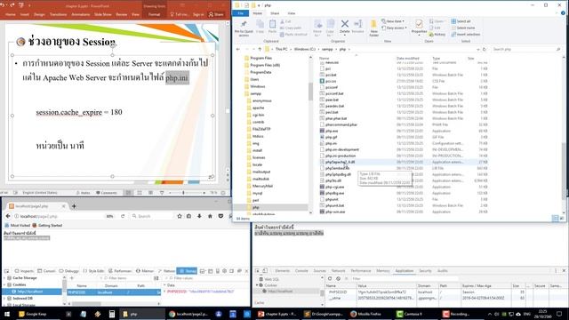Select the php.ini file
The height and width of the screenshot is (320, 569).
click(x=331, y=143)
